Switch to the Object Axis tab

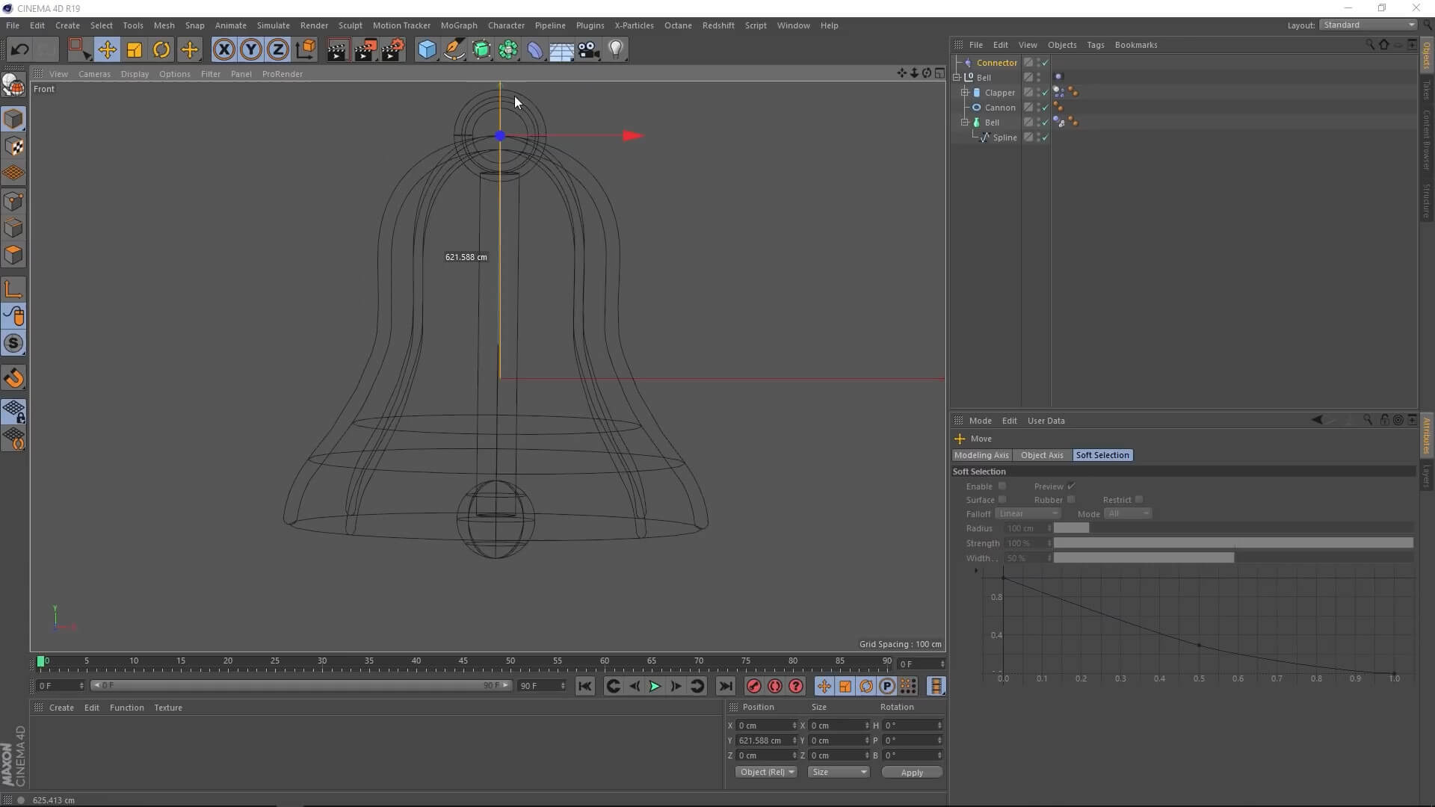click(x=1041, y=455)
